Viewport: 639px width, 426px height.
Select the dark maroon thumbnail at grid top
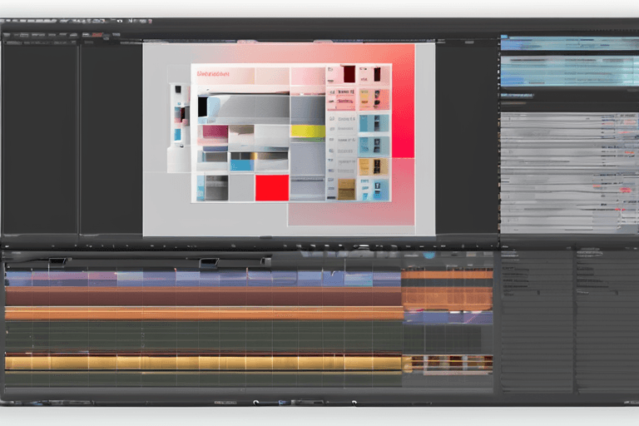349,74
